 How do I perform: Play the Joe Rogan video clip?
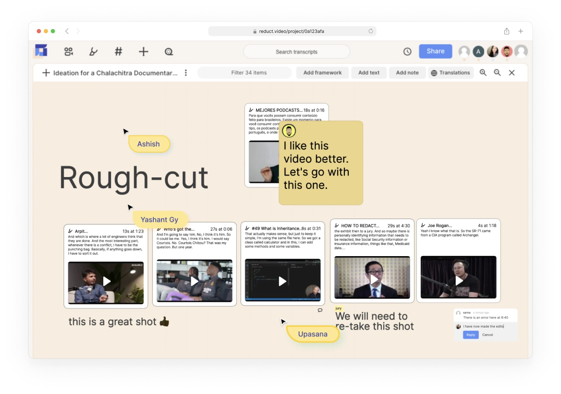[x=459, y=280]
